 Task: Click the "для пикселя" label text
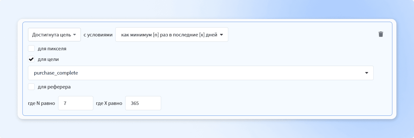pyautogui.click(x=52, y=49)
